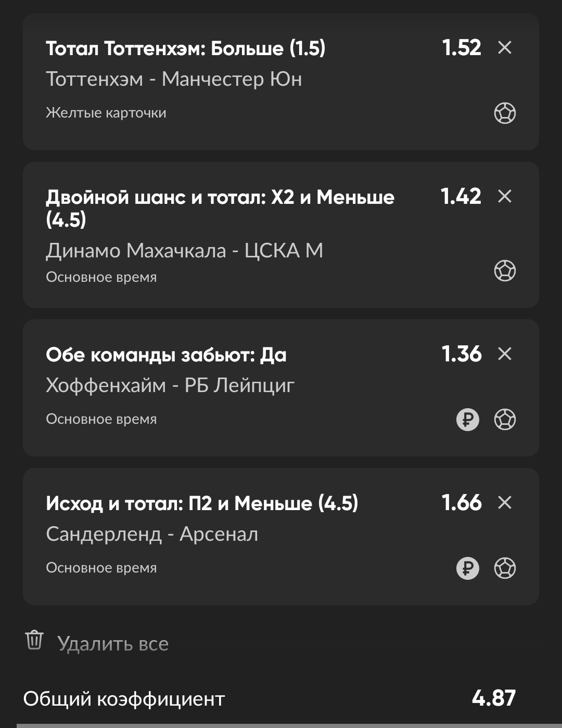Open the 'Тоттенхэм - Манчестер Юн' match
Viewport: 562px width, 728px height.
coord(174,79)
